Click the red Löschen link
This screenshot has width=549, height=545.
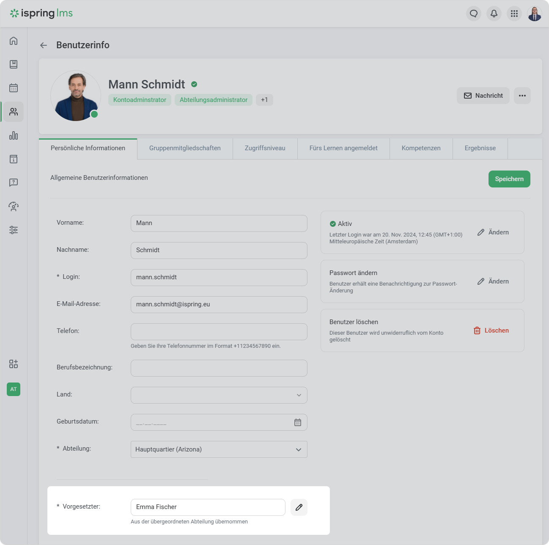click(x=491, y=330)
